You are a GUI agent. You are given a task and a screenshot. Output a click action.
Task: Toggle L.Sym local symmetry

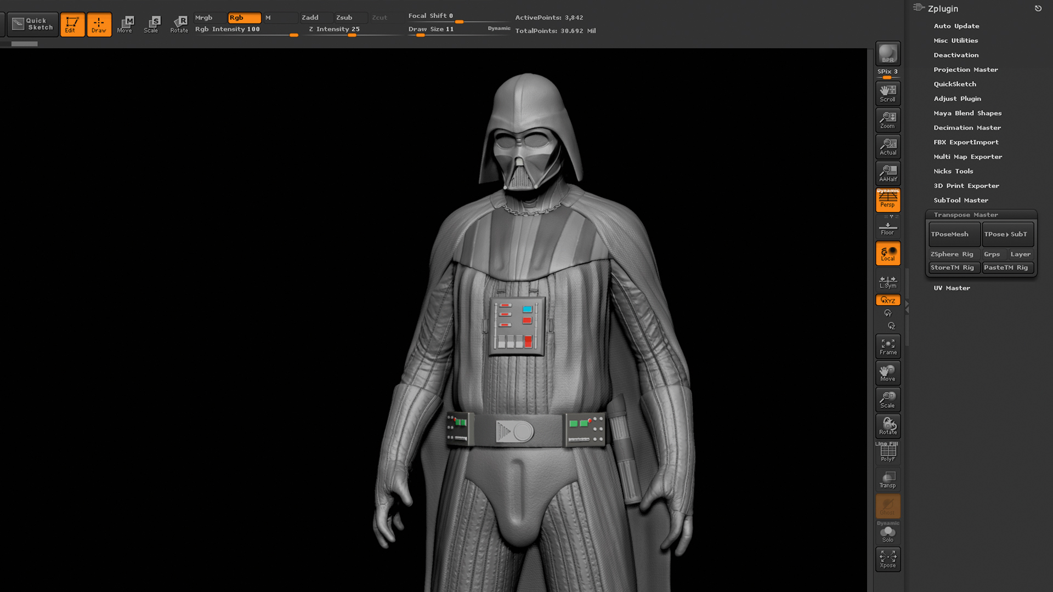(888, 282)
